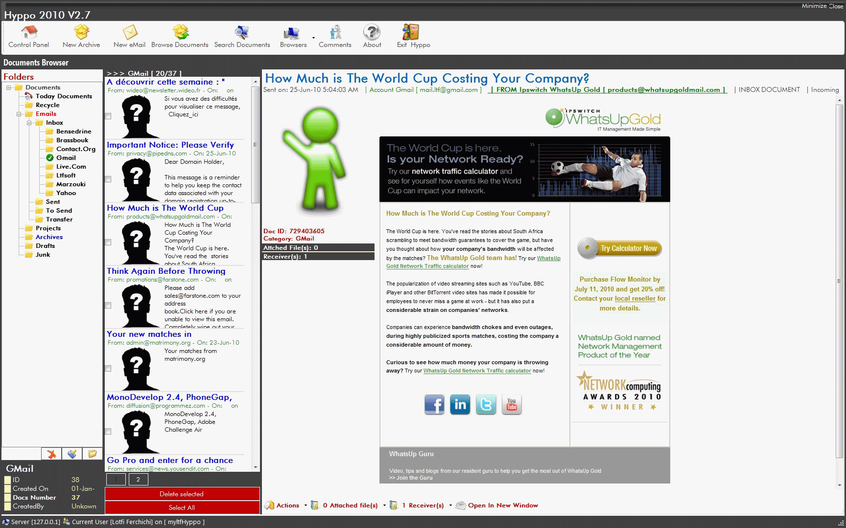Click the Try Calculator Now button

619,248
